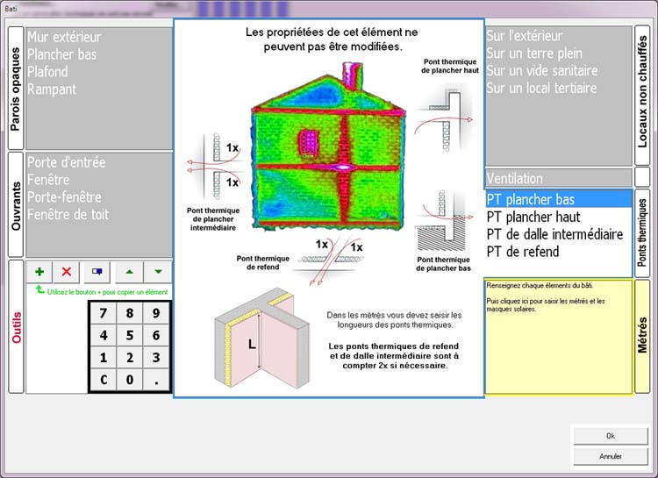This screenshot has width=658, height=478.
Task: Select the Parois opaques vertical tab
Action: click(x=16, y=88)
